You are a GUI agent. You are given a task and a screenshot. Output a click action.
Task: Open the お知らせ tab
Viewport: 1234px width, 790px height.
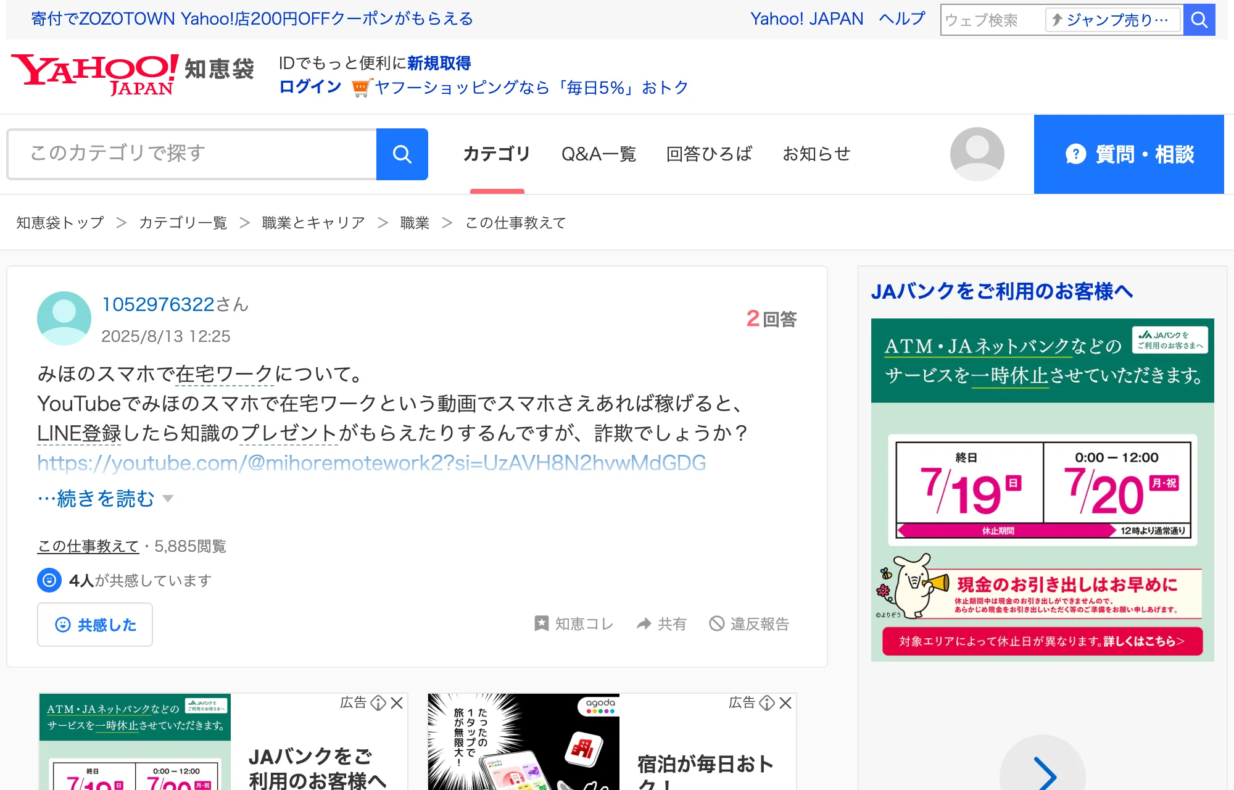(x=817, y=154)
